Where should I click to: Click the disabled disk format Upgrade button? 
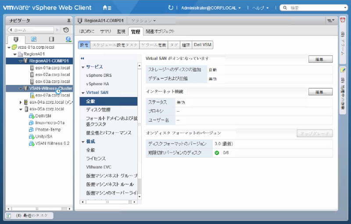tap(315, 133)
